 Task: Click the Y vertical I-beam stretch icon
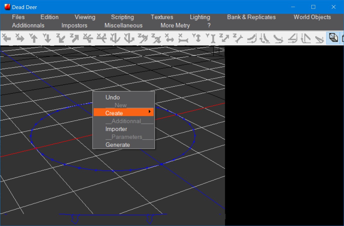[x=210, y=38]
